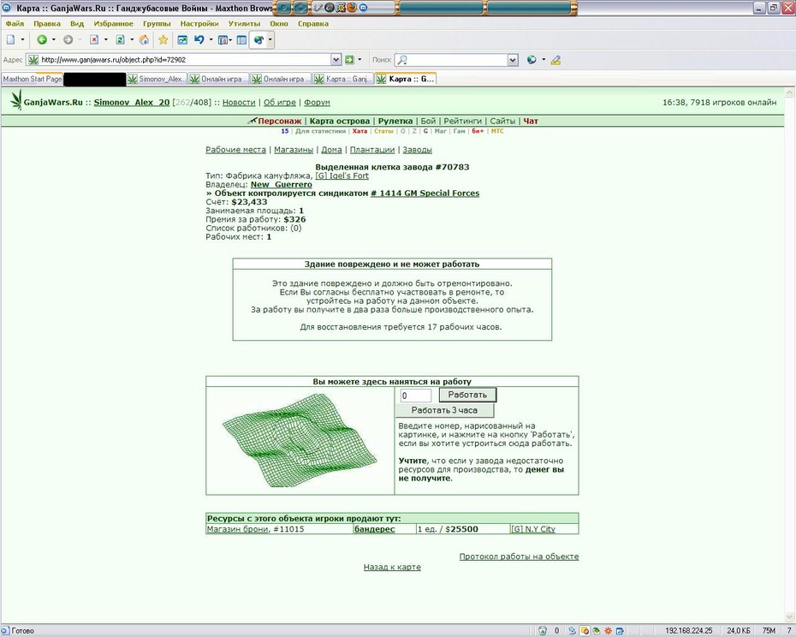This screenshot has width=796, height=637.
Task: Stop loading with the red X icon
Action: [94, 39]
